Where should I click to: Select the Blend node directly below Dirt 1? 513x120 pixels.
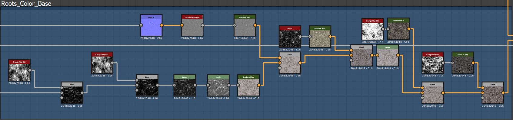click(x=290, y=63)
